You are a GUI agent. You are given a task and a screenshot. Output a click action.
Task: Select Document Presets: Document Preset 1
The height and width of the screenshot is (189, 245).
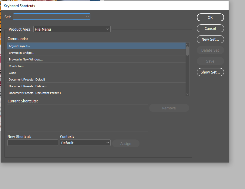96,93
